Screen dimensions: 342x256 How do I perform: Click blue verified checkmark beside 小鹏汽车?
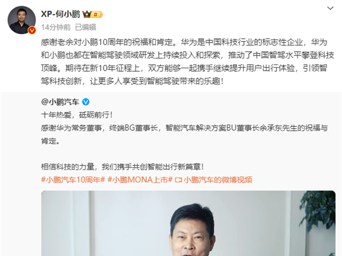coord(85,102)
